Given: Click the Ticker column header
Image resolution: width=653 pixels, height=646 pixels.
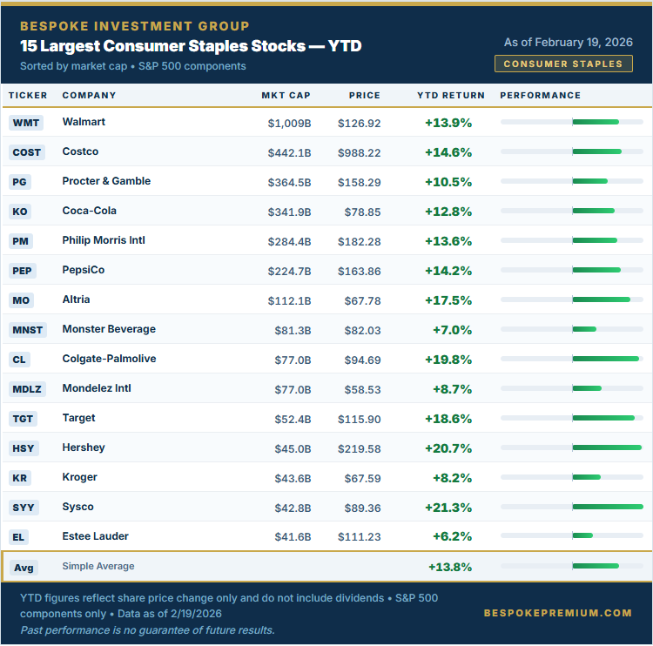Looking at the screenshot, I should [x=28, y=96].
